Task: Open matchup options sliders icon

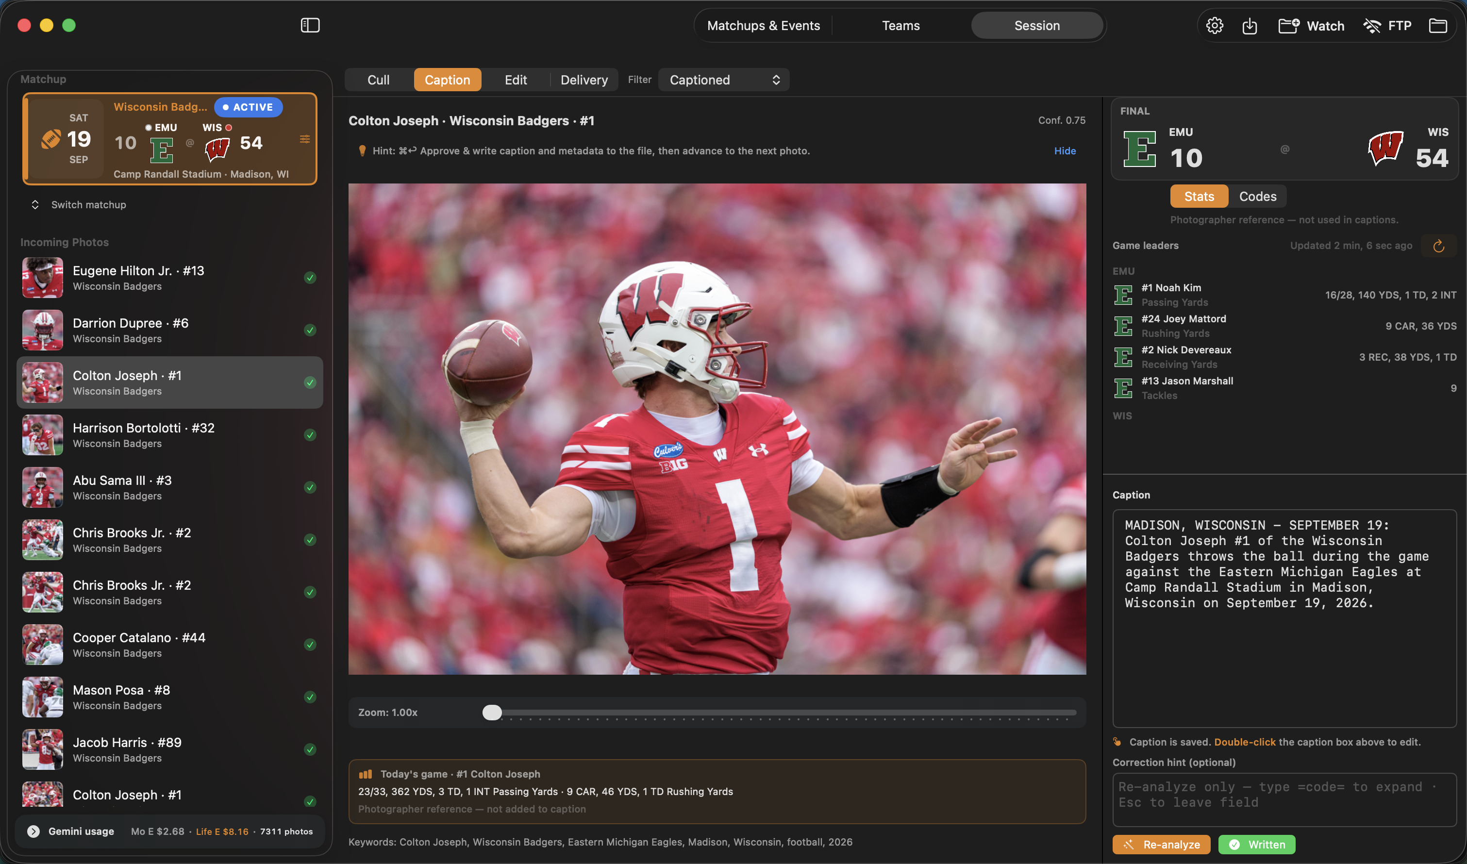Action: tap(304, 139)
